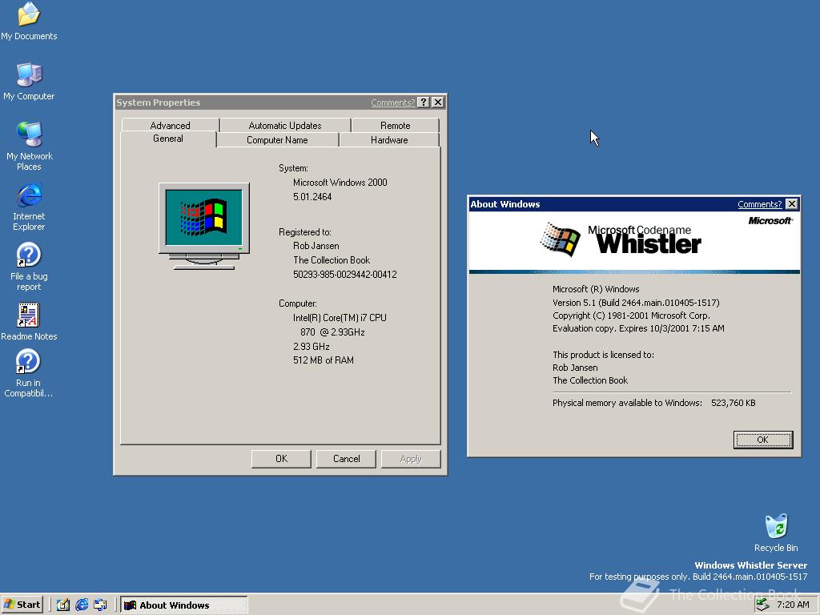Activate About Windows taskbar button
This screenshot has width=820, height=615.
[184, 605]
